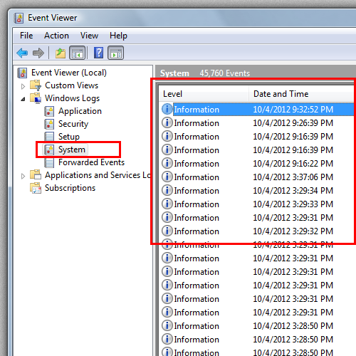
Task: Collapse the Windows Logs node arrow
Action: (23, 99)
